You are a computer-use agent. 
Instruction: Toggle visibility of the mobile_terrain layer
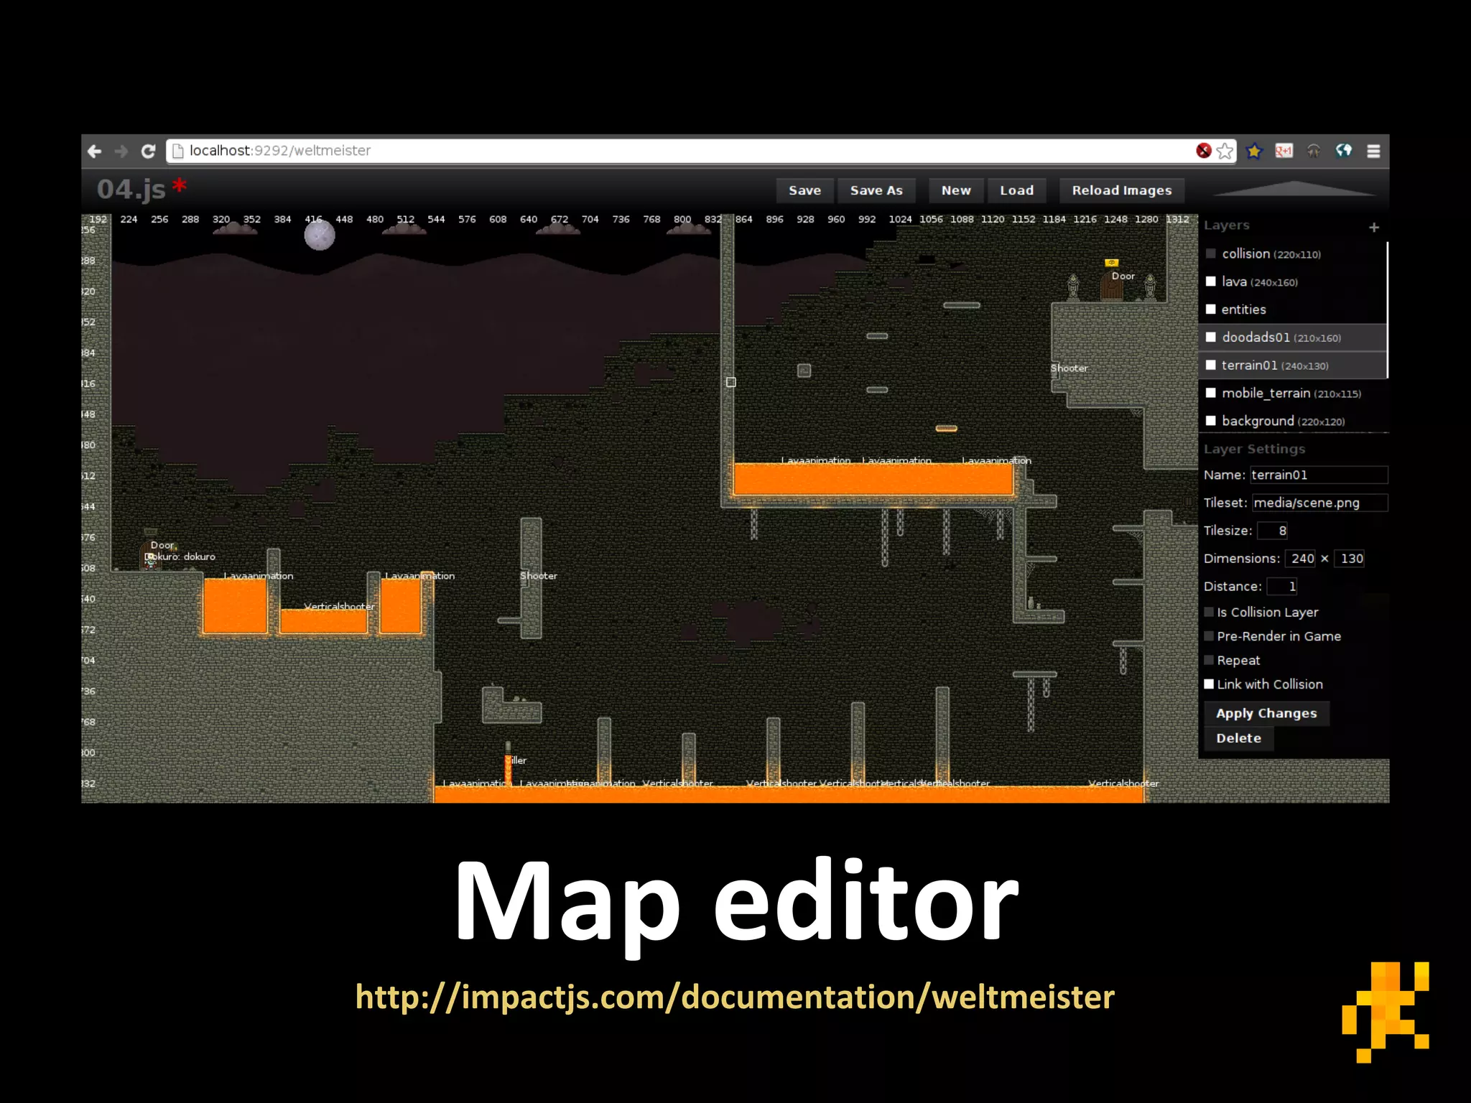click(x=1211, y=393)
